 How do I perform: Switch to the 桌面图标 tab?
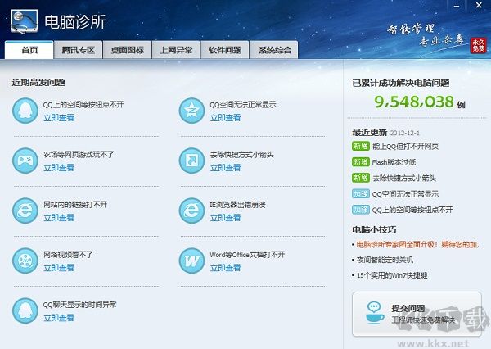pyautogui.click(x=127, y=50)
